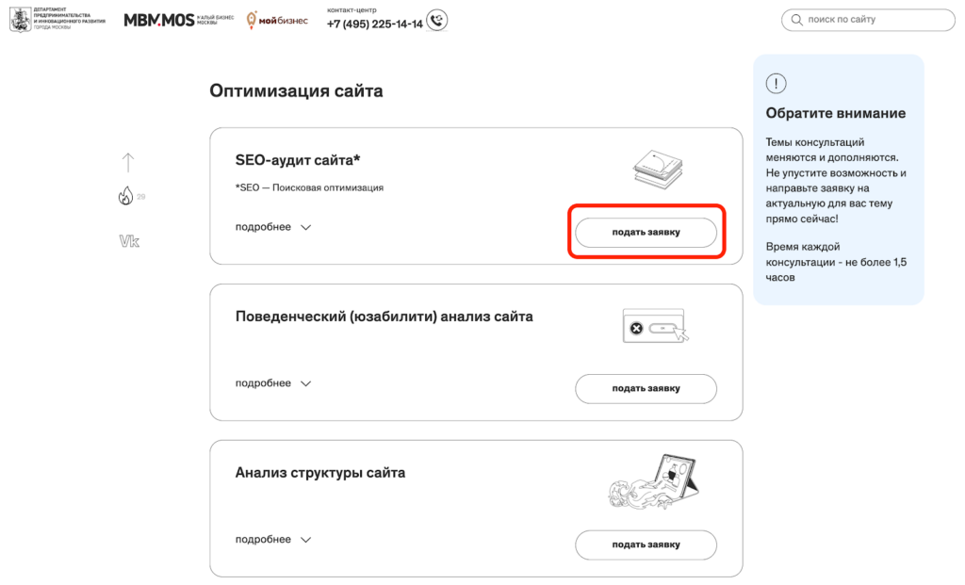The image size is (965, 585).
Task: Click the phone callback icon
Action: pyautogui.click(x=437, y=20)
